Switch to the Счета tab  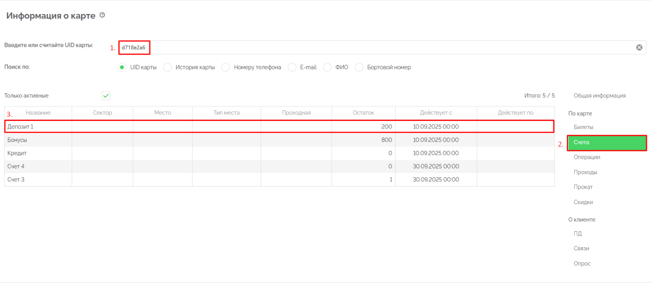coord(606,142)
